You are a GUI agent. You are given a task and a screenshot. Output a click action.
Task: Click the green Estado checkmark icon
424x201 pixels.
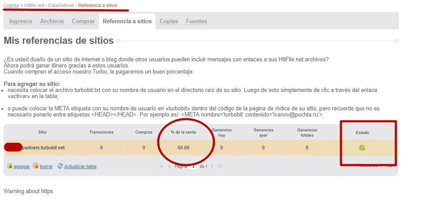point(362,148)
